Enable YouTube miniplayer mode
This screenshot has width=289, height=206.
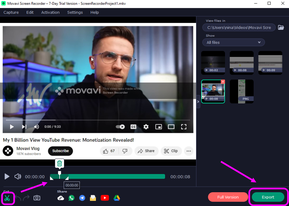159,127
